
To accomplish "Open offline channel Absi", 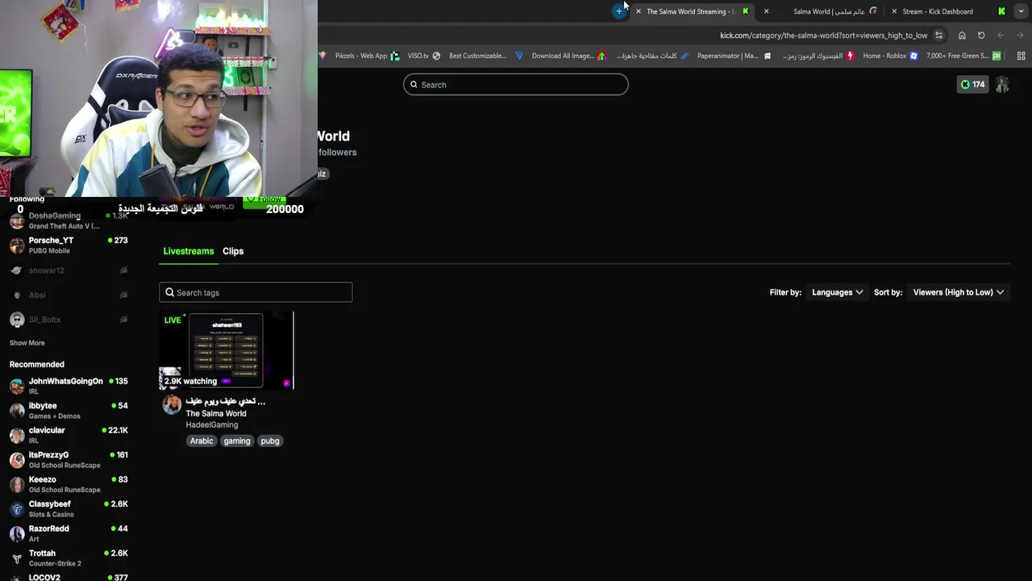I will (x=69, y=295).
